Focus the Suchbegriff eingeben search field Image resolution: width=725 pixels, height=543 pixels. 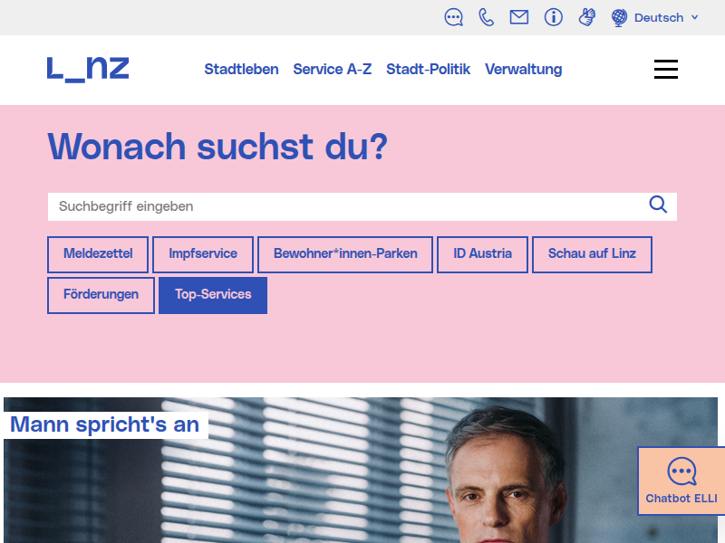tap(344, 206)
